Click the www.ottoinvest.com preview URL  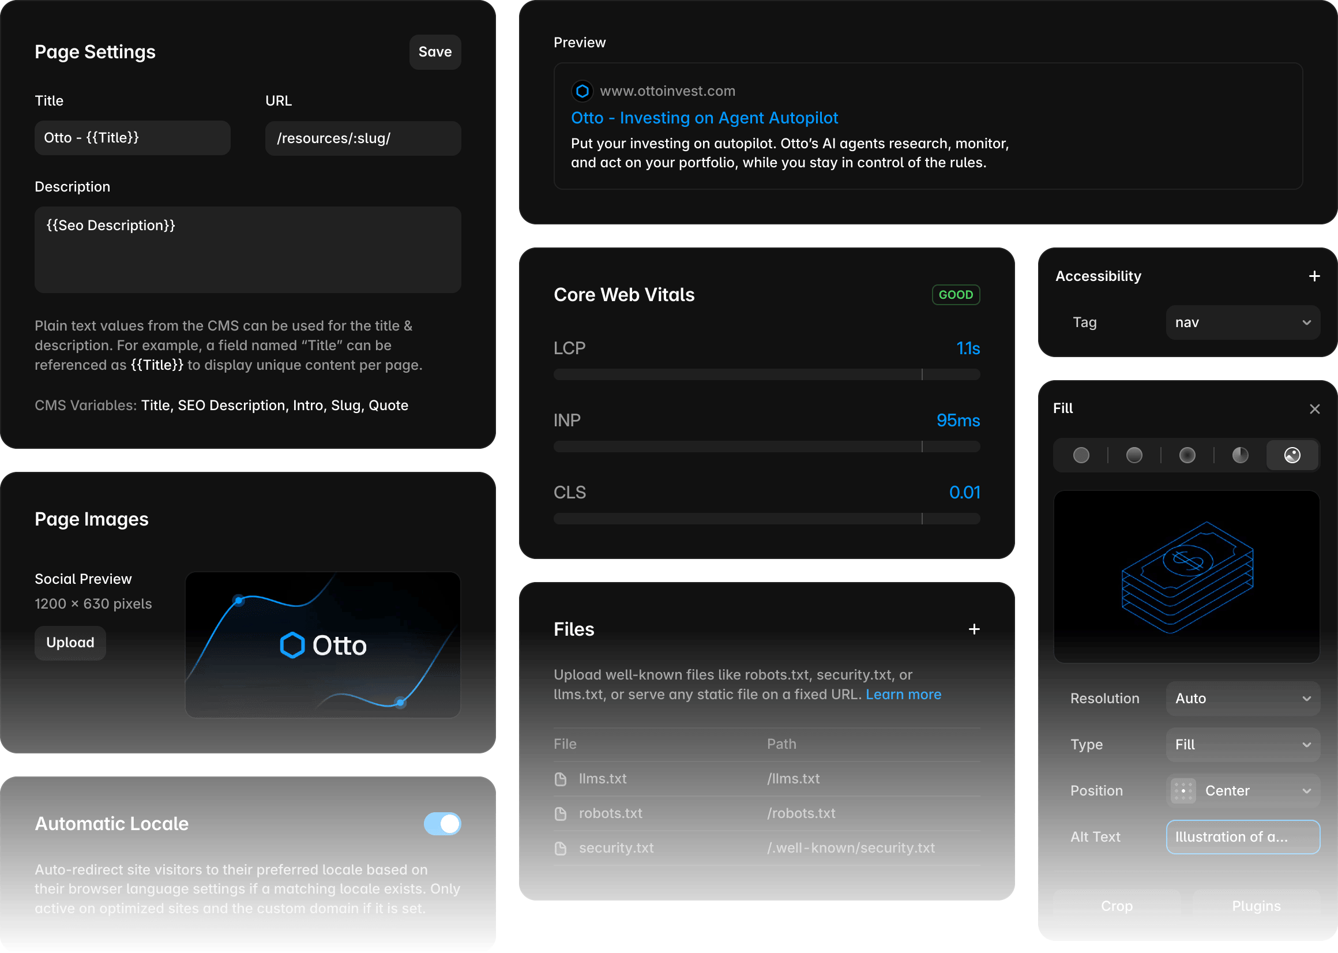coord(667,91)
